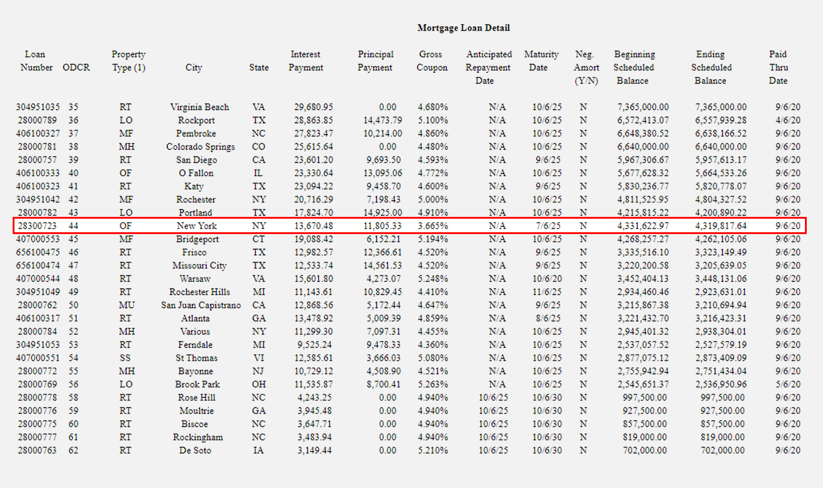Click the Maturity Date column header

coord(541,61)
